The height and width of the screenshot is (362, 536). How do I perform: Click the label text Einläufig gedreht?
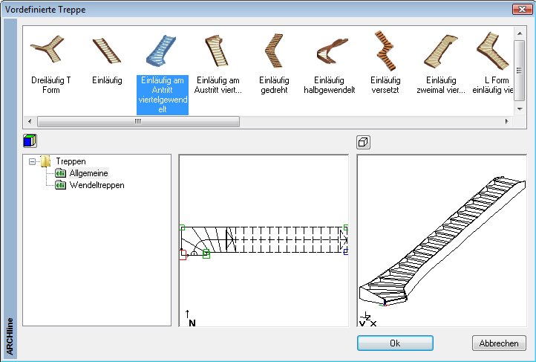(274, 85)
